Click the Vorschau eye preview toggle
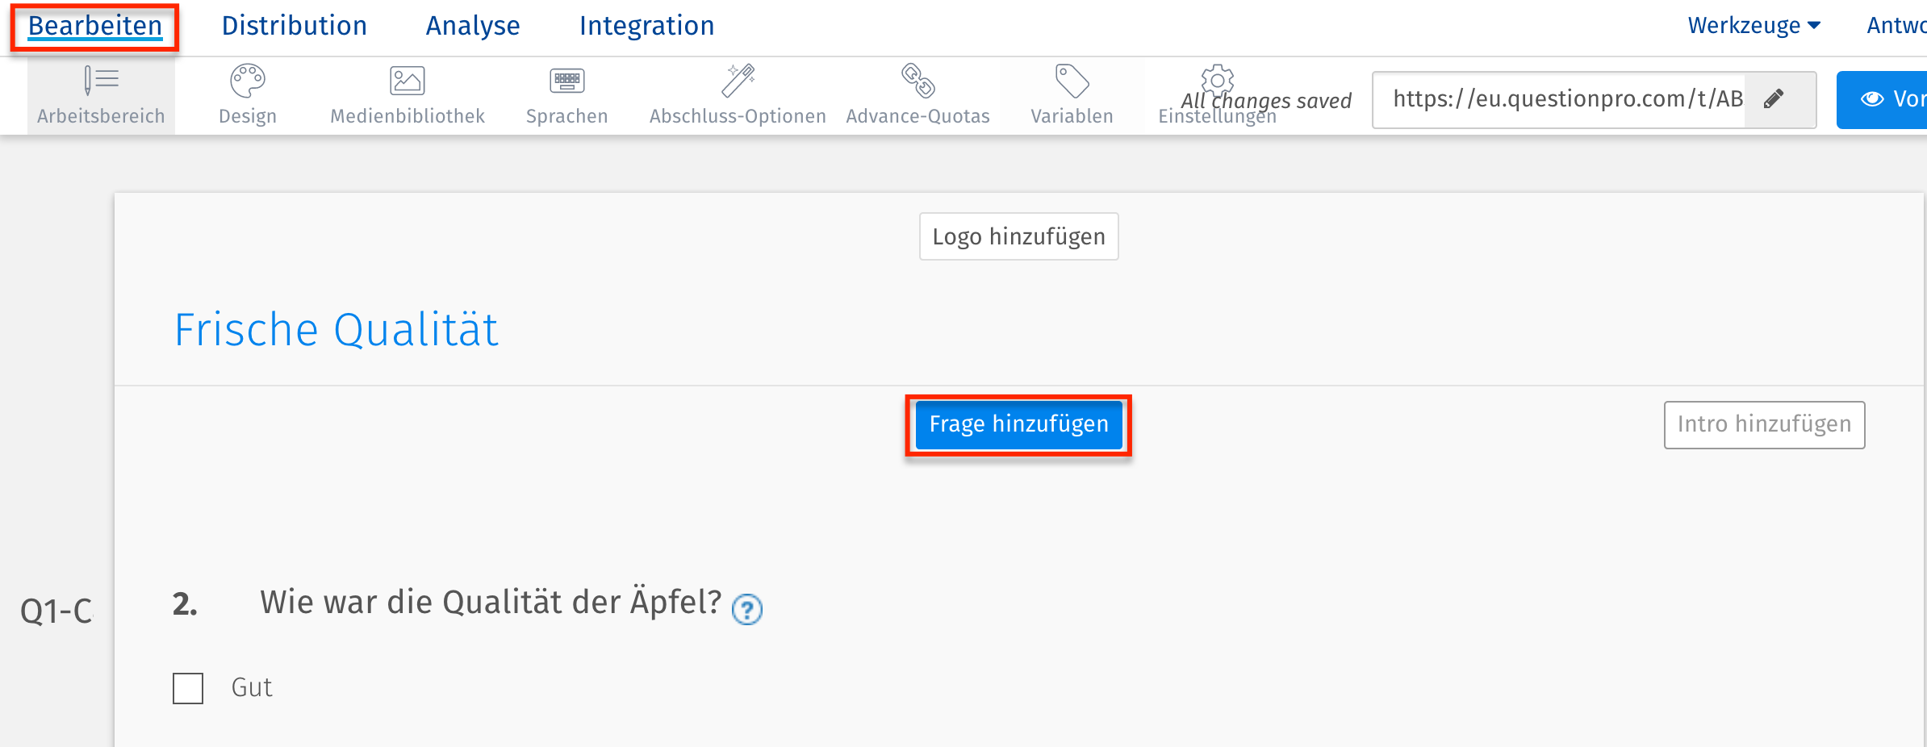The image size is (1927, 747). (1873, 99)
